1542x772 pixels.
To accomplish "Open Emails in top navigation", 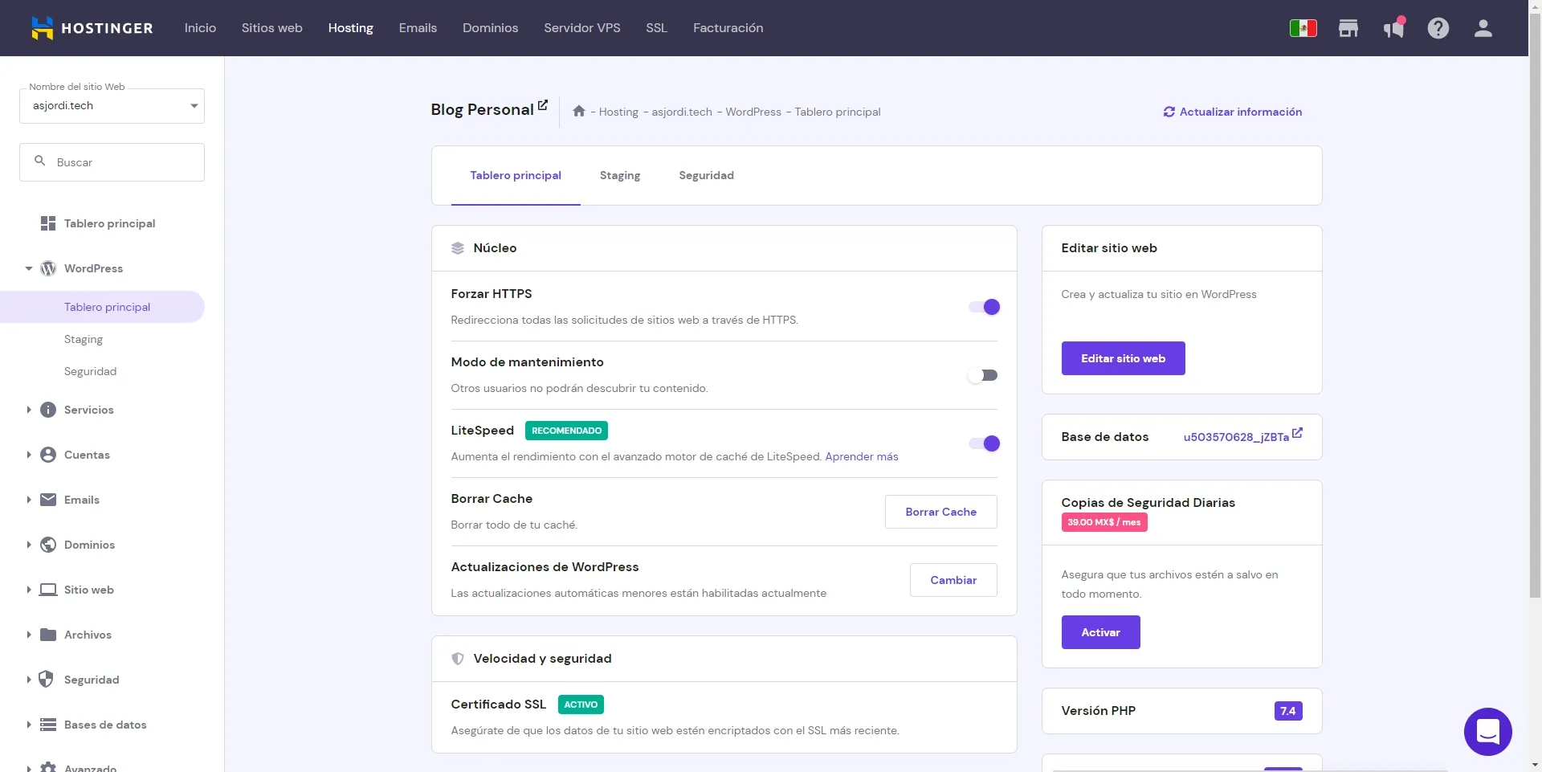I will (x=418, y=28).
